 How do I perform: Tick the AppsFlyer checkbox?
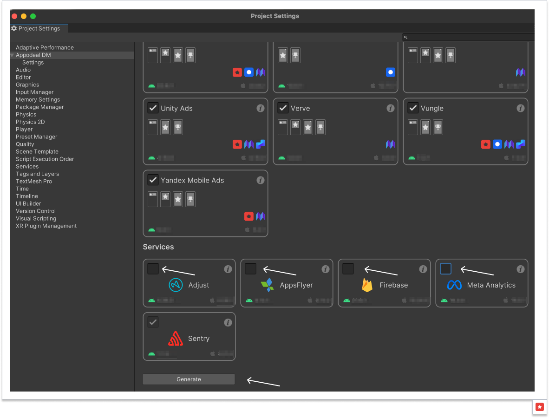pyautogui.click(x=251, y=269)
